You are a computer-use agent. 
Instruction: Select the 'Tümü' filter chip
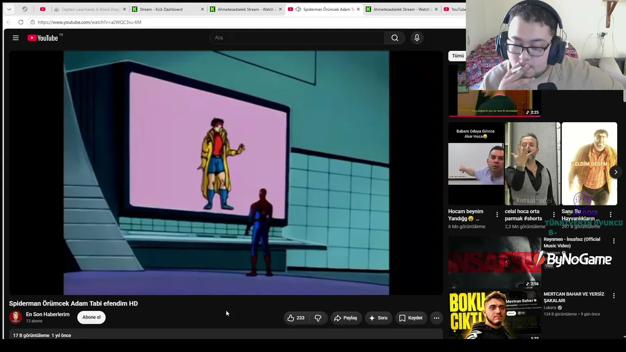tap(457, 56)
